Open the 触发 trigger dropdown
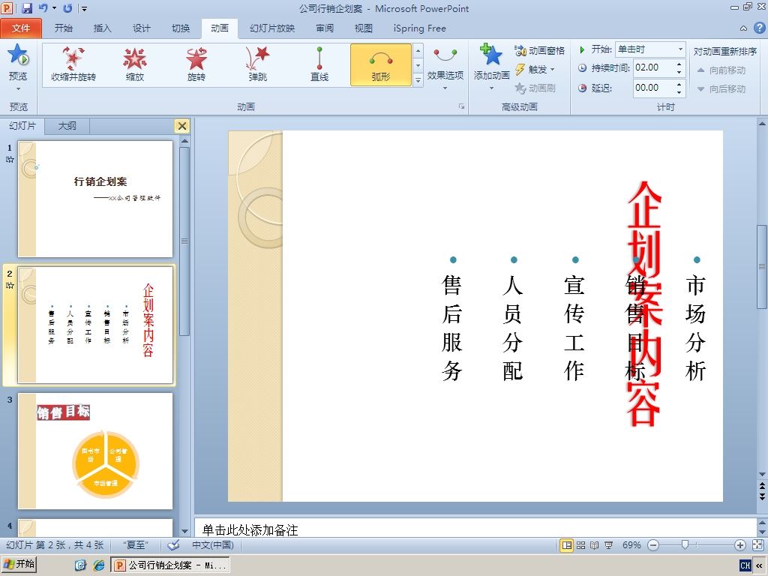 [535, 70]
